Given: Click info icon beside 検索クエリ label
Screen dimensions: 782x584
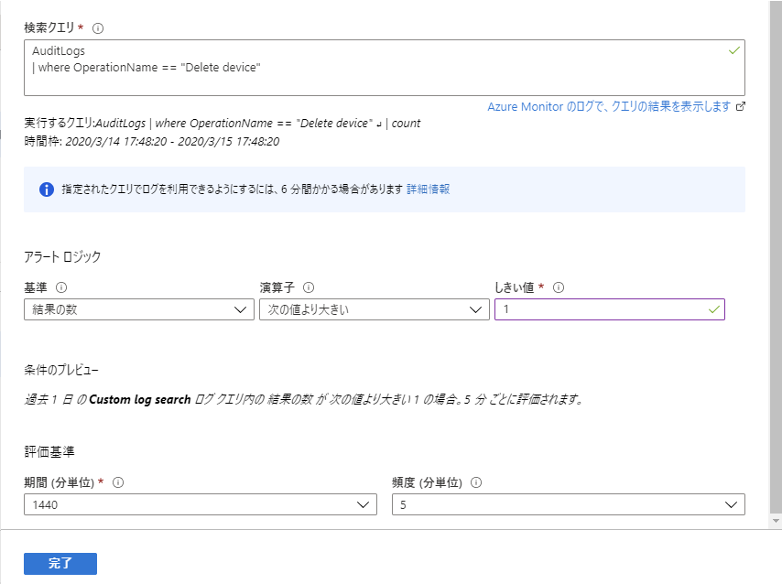Looking at the screenshot, I should pos(98,28).
